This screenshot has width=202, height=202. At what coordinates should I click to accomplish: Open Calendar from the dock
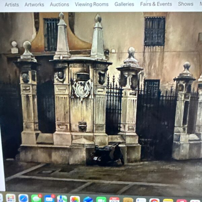click(x=114, y=200)
